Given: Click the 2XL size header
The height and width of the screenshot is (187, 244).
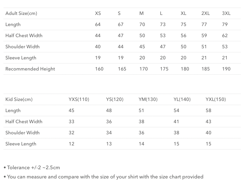Looking at the screenshot, I should pos(205,13).
